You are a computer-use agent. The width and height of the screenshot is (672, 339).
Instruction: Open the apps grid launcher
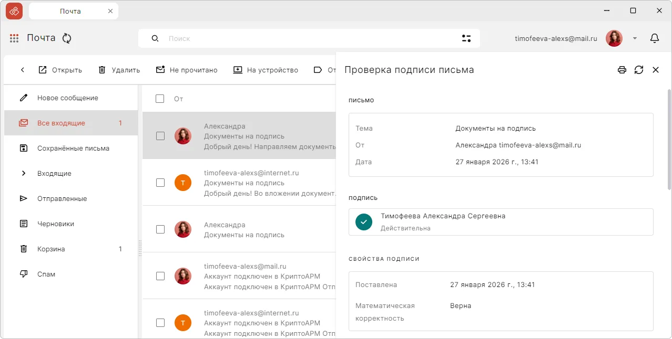point(14,38)
